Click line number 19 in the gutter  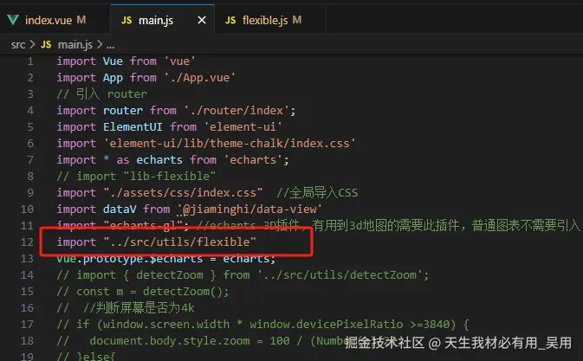pos(27,357)
